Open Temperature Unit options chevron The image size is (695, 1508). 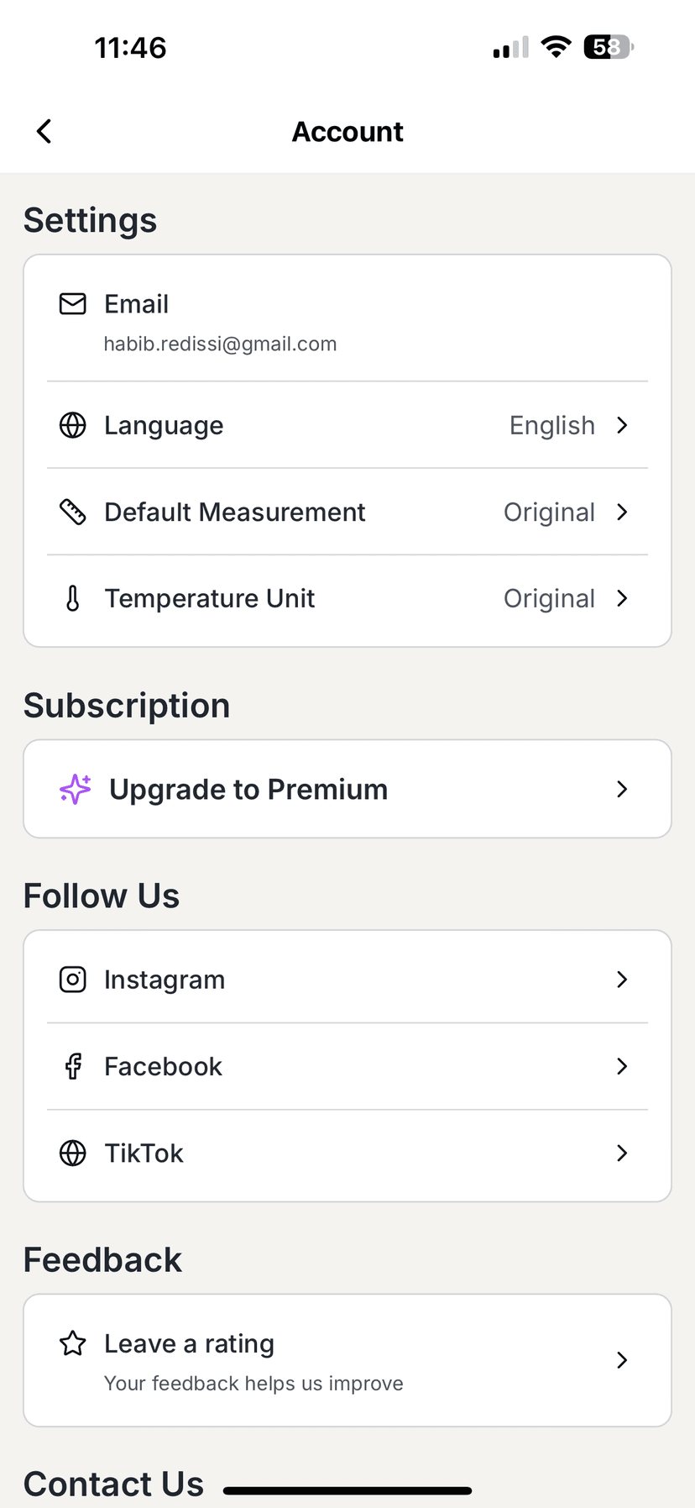(622, 598)
